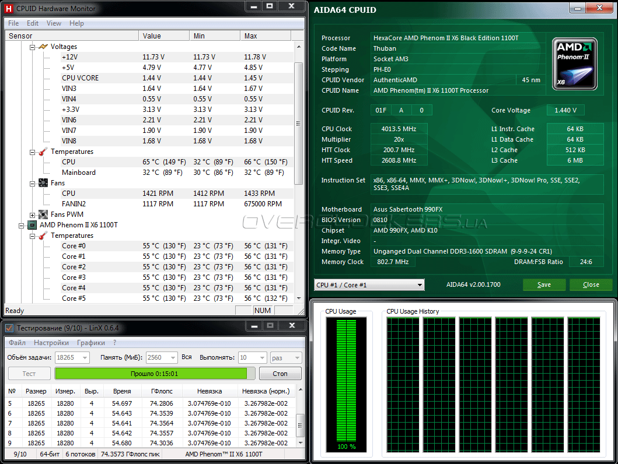Click the AMD Phenom II logo in AIDA64

click(x=575, y=64)
